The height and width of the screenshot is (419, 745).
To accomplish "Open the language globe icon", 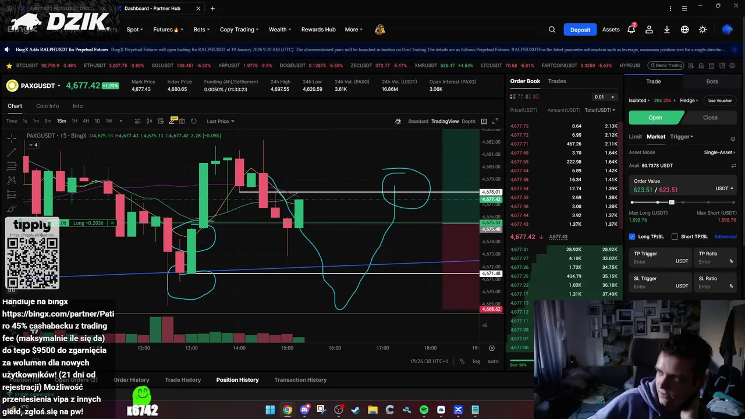I will click(x=685, y=30).
